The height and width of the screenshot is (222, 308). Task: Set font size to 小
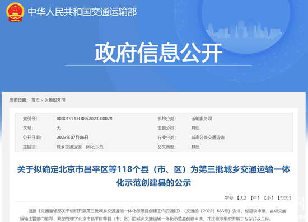[x=268, y=197]
